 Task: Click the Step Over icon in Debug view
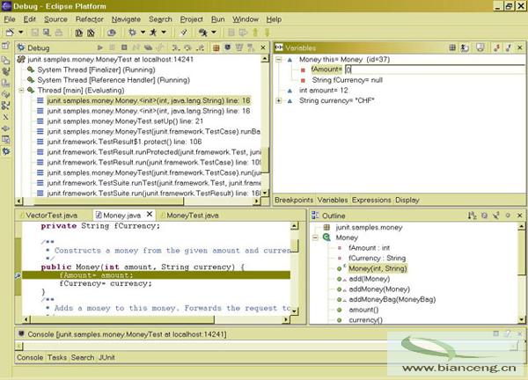pos(187,47)
